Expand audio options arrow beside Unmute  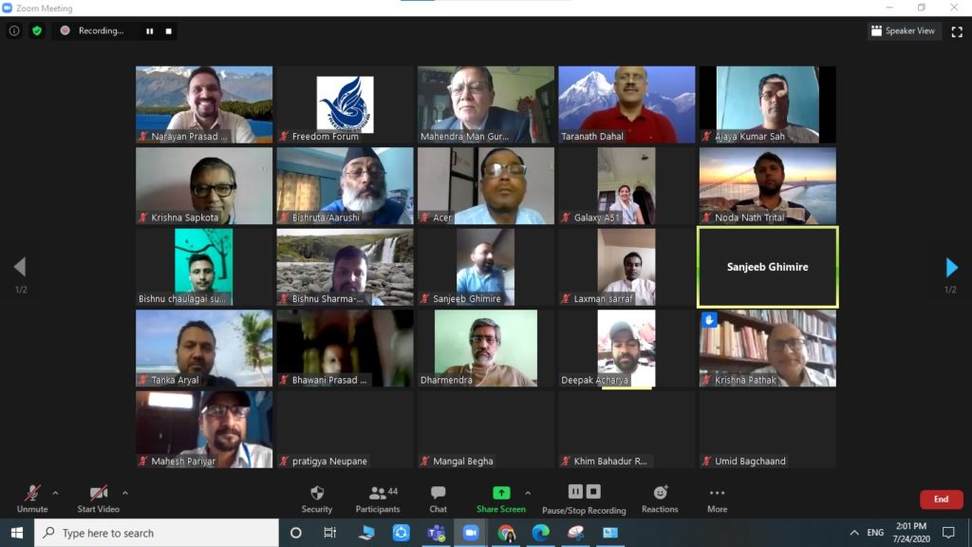(55, 493)
